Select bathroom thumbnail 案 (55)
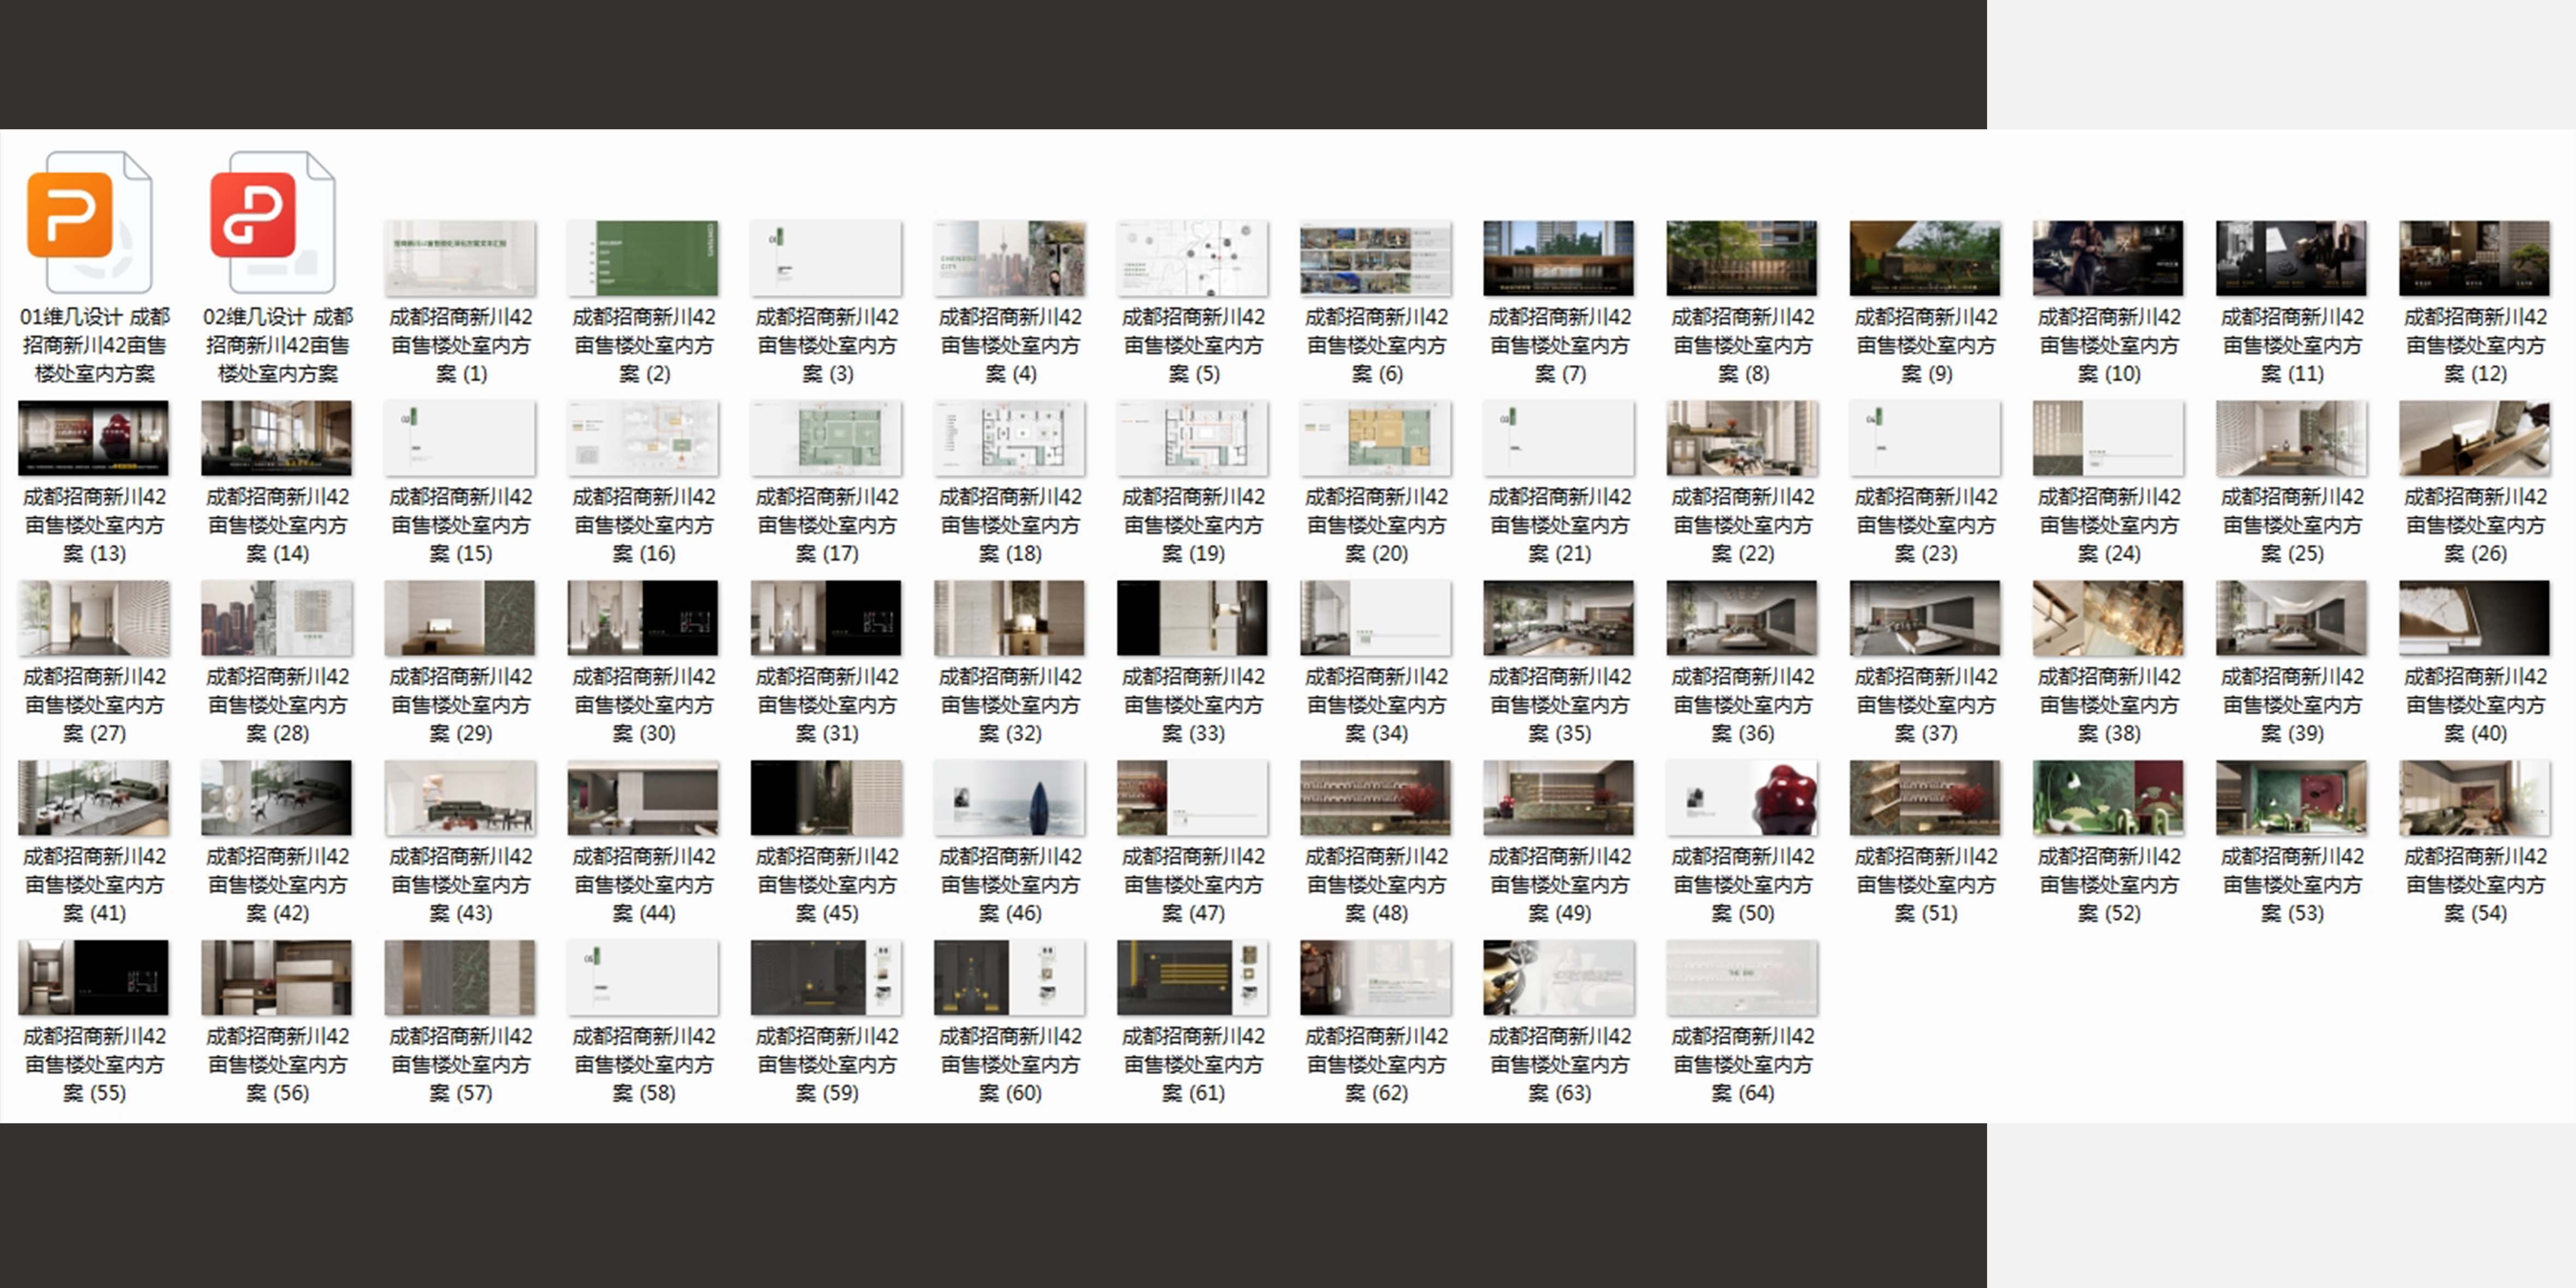The height and width of the screenshot is (1288, 2576). click(x=93, y=978)
